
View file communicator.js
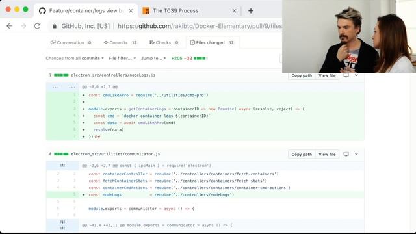[x=327, y=155]
